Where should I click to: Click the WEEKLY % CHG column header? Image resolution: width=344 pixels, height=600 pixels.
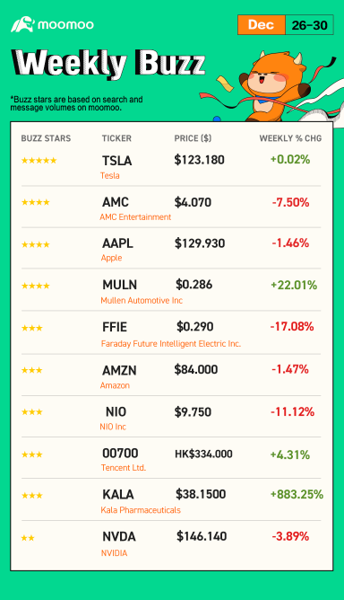coord(290,138)
